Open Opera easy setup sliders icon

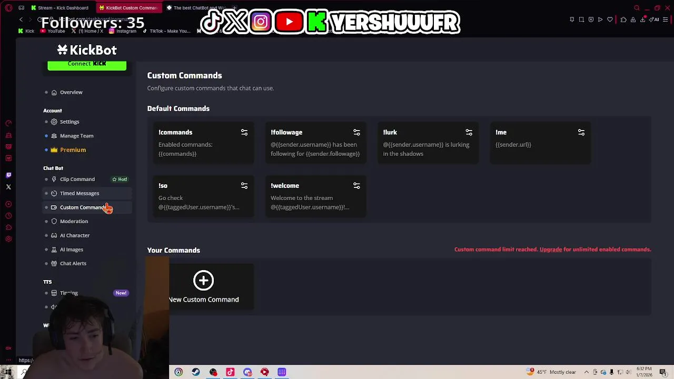click(x=666, y=19)
